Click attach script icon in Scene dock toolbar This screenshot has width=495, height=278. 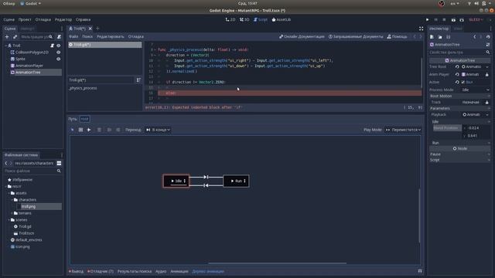coord(59,37)
